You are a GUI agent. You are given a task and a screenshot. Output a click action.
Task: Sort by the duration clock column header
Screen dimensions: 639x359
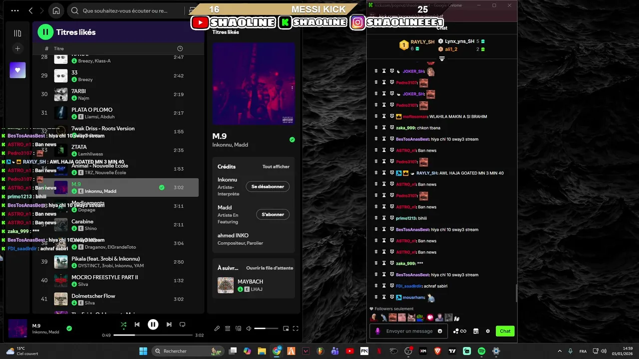(180, 48)
